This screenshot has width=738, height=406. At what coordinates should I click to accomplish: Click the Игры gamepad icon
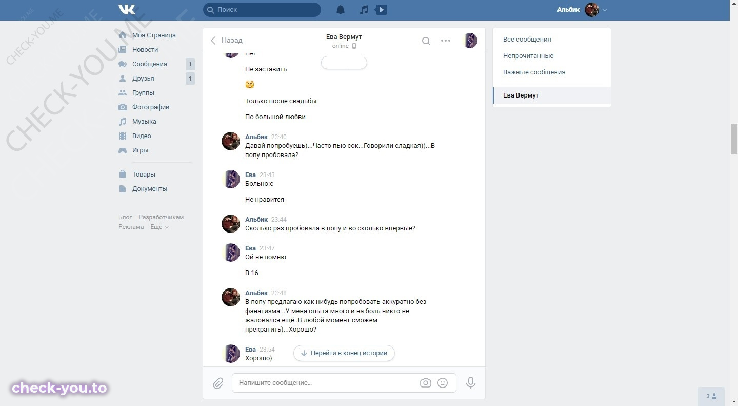click(123, 150)
